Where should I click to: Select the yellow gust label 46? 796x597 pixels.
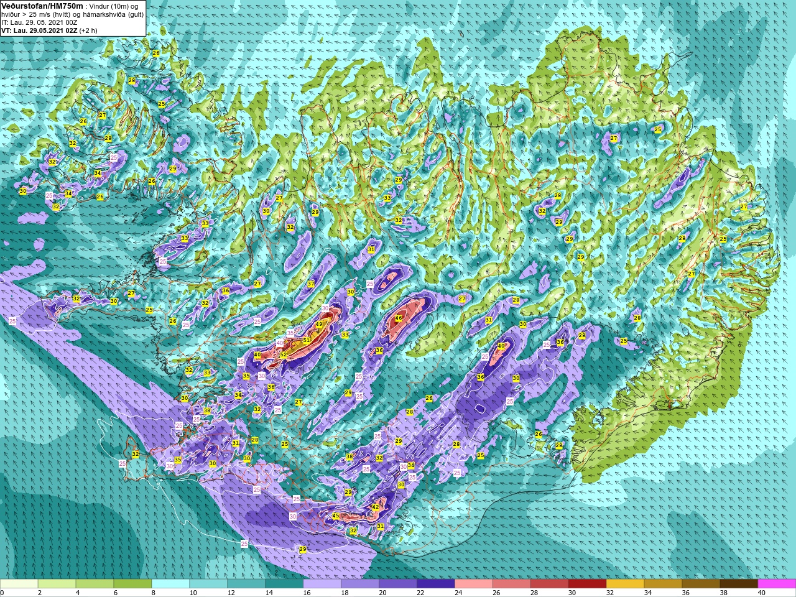tap(399, 318)
